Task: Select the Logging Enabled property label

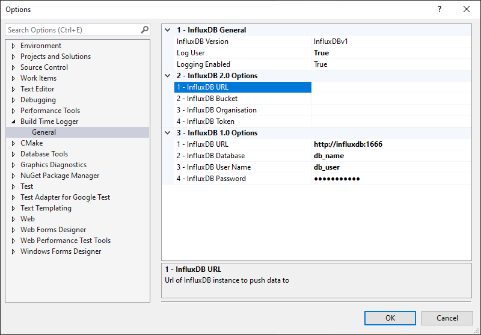Action: (203, 64)
